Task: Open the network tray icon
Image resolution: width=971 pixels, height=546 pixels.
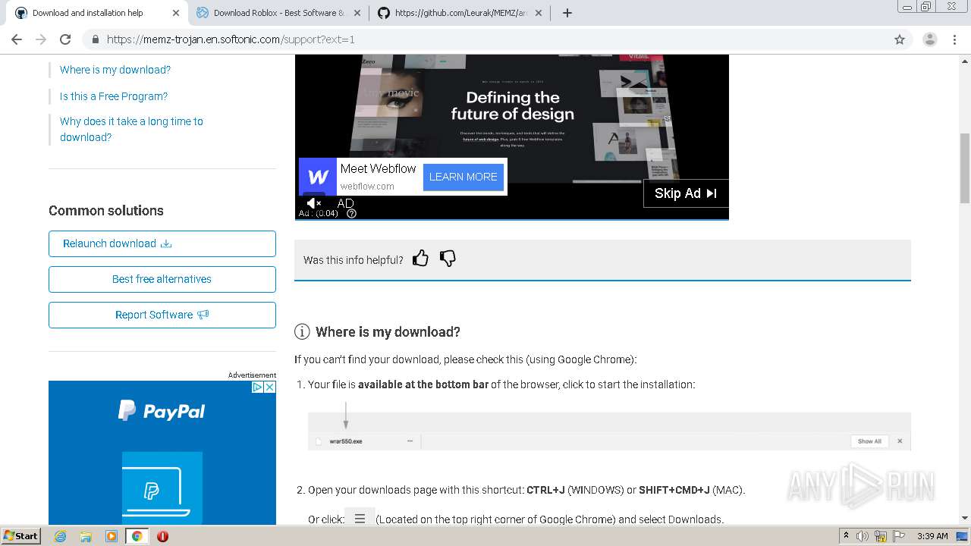Action: click(x=881, y=536)
